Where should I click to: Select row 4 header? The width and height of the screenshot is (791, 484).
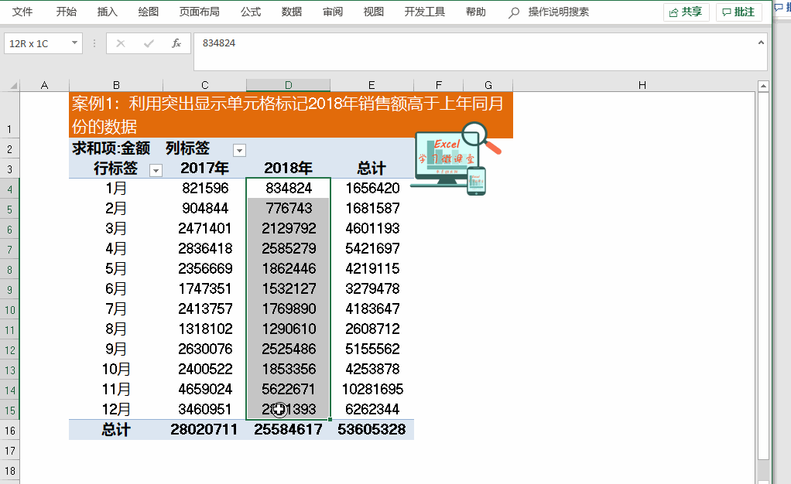9,189
